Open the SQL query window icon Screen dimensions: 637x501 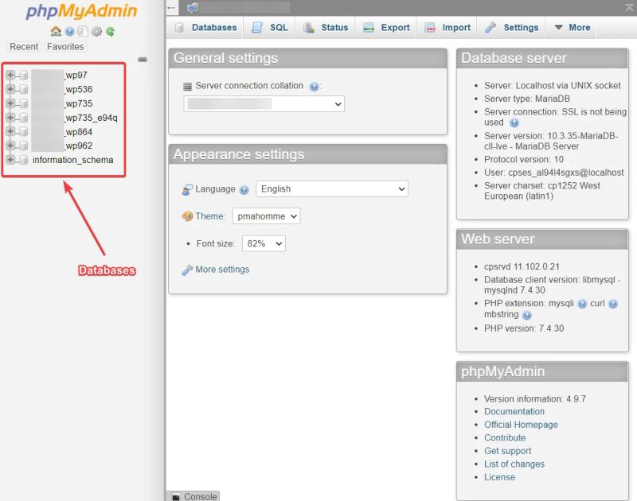point(84,32)
